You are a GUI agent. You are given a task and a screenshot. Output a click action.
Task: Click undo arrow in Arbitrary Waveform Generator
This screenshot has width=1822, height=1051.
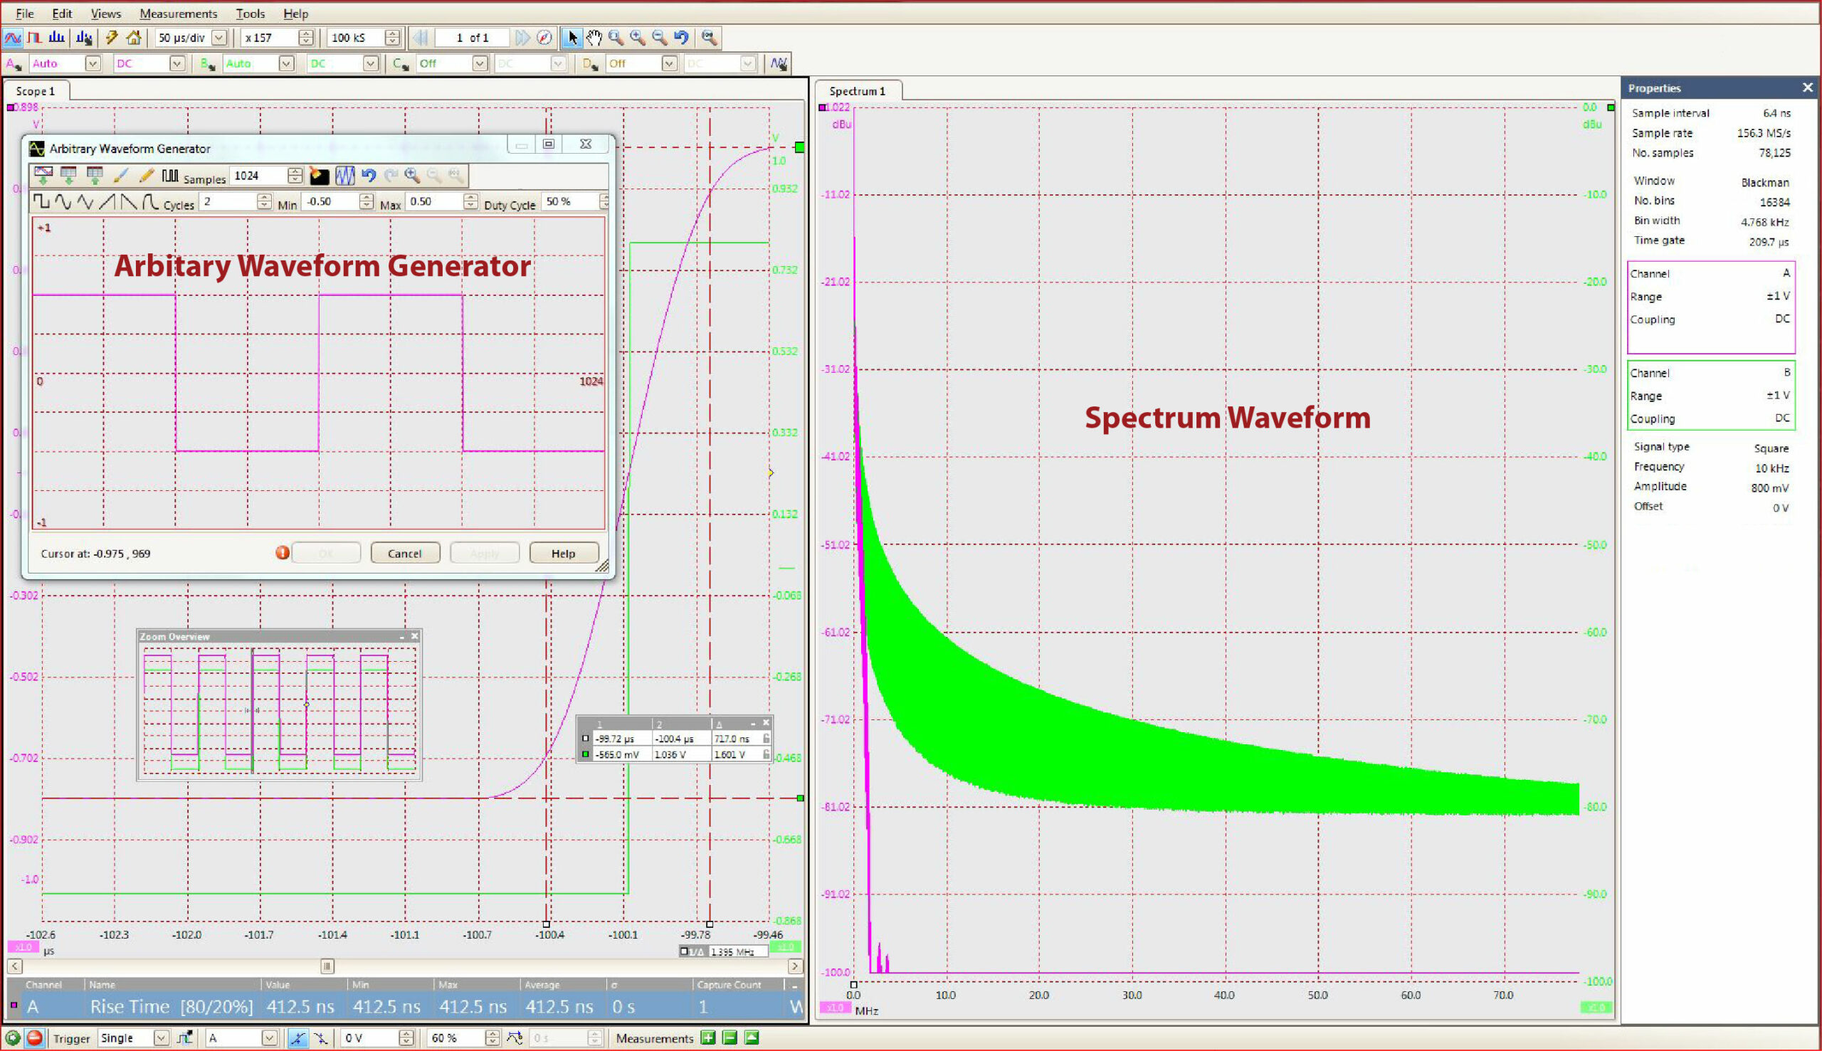click(x=369, y=176)
